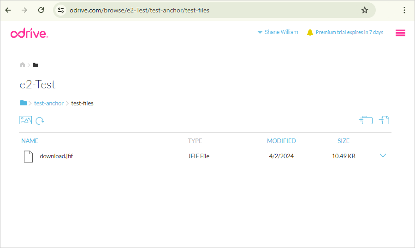Screen dimensions: 415x248
Task: Sort by the SIZE column header
Action: [344, 141]
